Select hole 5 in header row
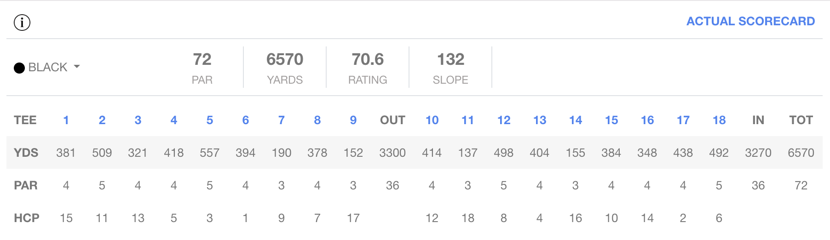 (x=209, y=120)
